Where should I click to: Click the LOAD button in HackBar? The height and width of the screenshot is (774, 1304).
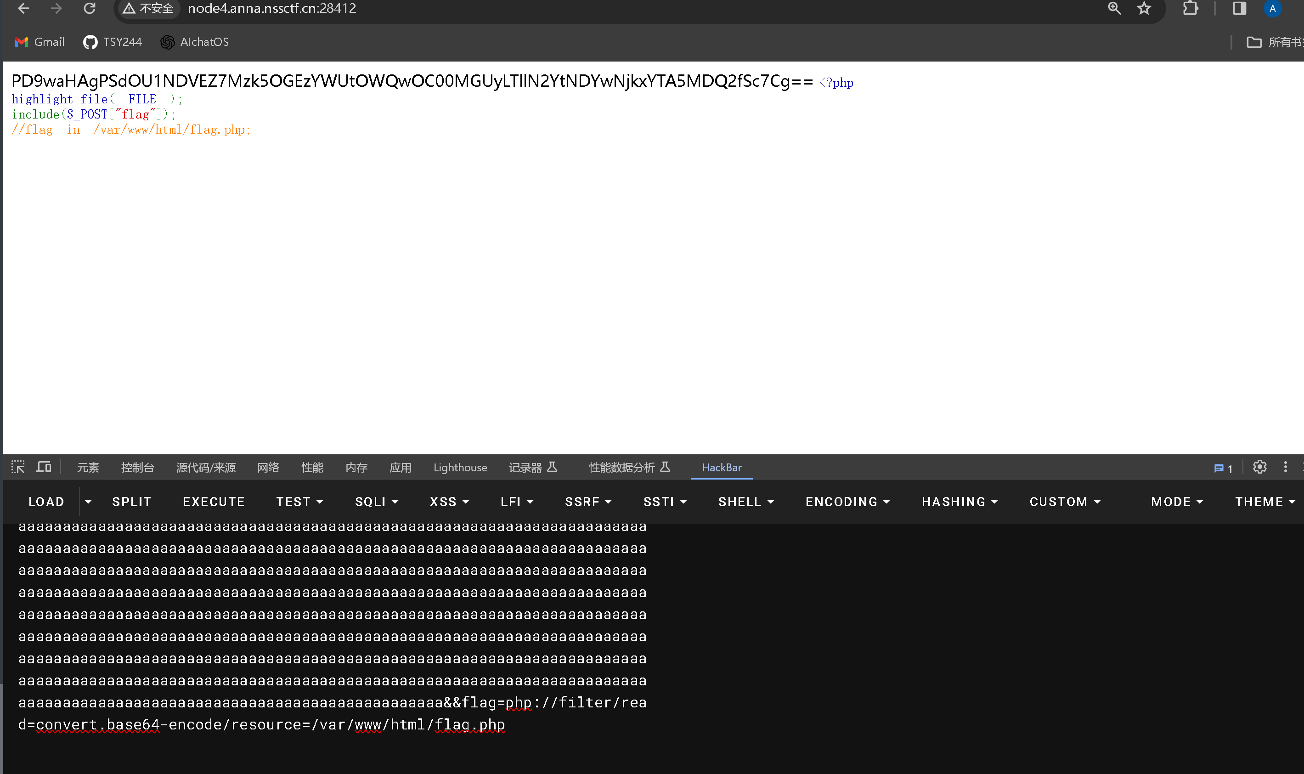click(x=45, y=501)
